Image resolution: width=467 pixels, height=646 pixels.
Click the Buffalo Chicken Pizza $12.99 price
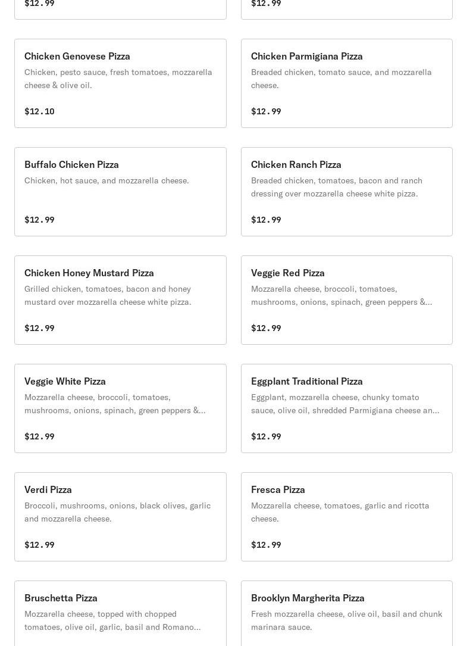point(39,220)
